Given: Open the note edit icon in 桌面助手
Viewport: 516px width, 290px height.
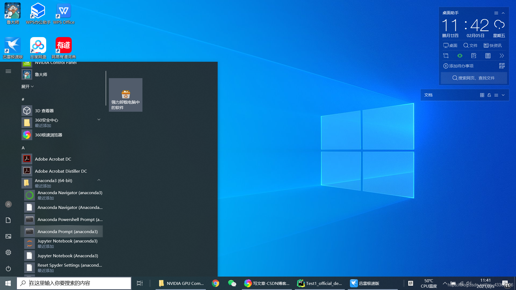Looking at the screenshot, I should click(474, 56).
